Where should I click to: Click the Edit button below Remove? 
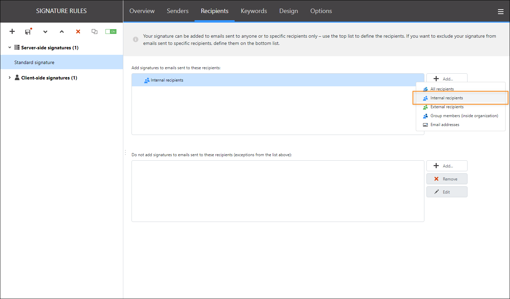pos(447,191)
